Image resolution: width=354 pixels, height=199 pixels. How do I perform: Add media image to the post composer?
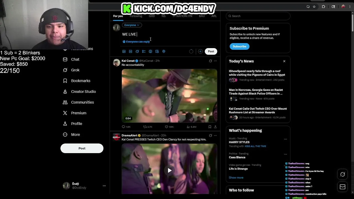tap(124, 51)
